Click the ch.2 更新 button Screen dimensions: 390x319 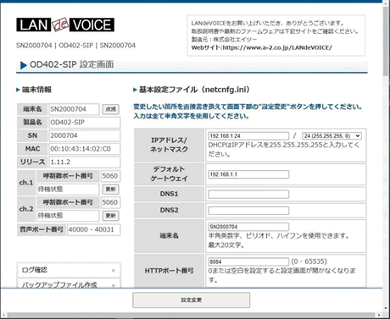coord(110,216)
